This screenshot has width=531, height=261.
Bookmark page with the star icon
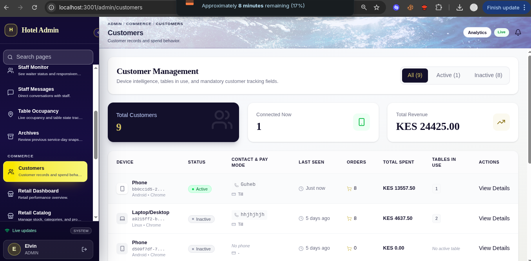[x=377, y=7]
